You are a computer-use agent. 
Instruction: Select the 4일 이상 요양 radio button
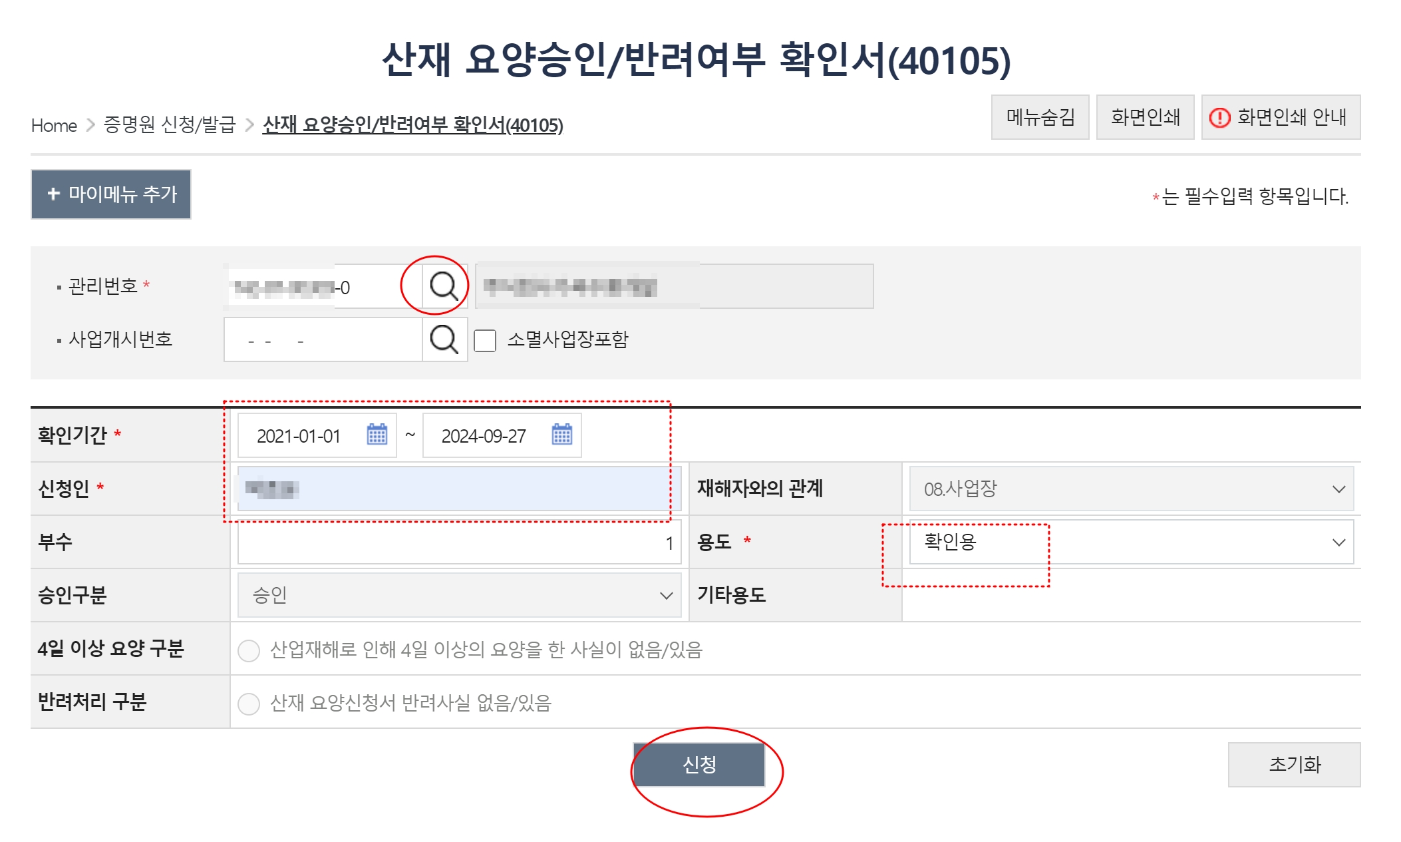point(249,650)
